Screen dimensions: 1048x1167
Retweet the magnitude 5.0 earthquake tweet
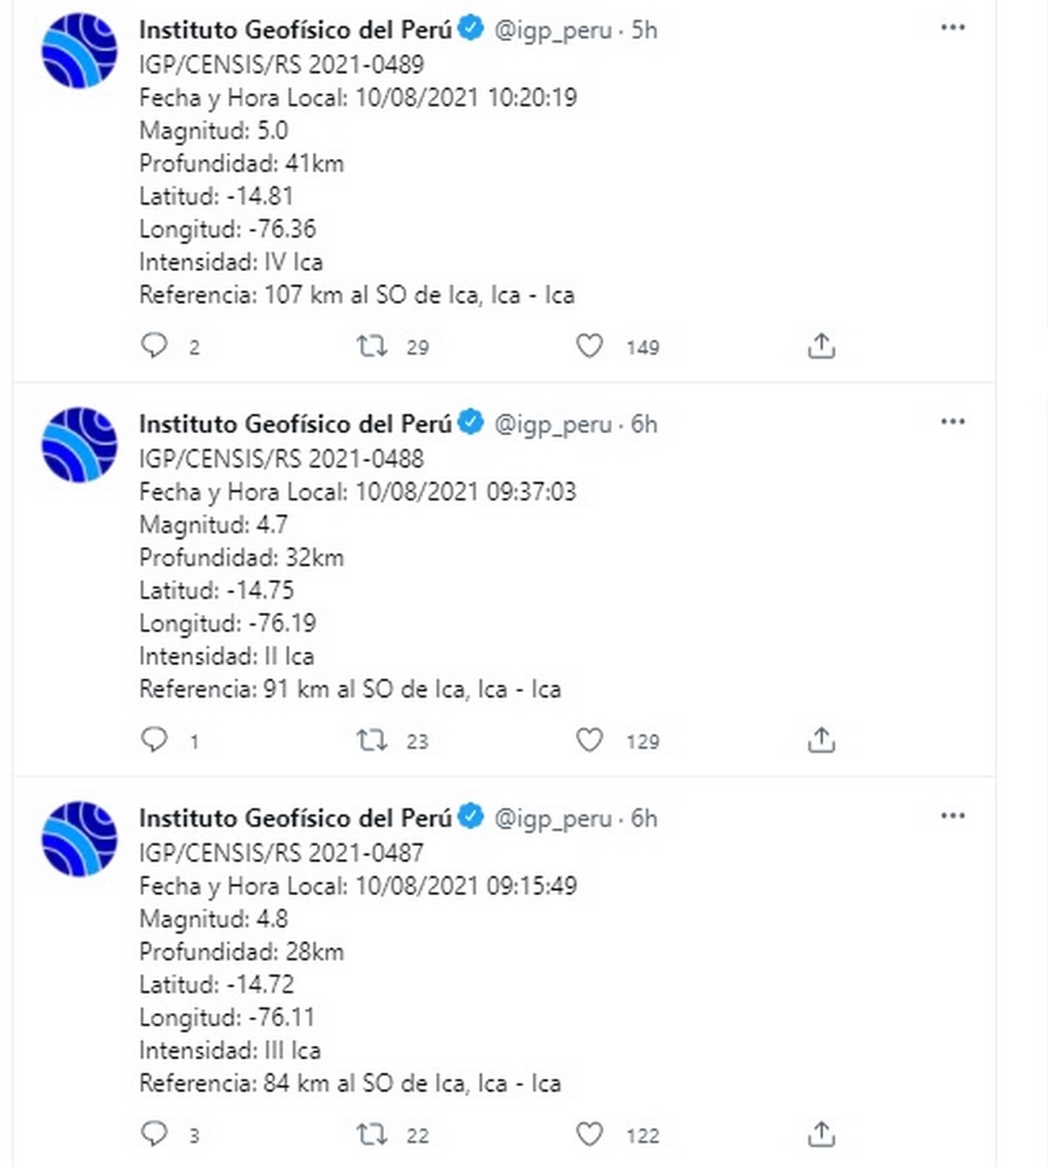pos(372,346)
